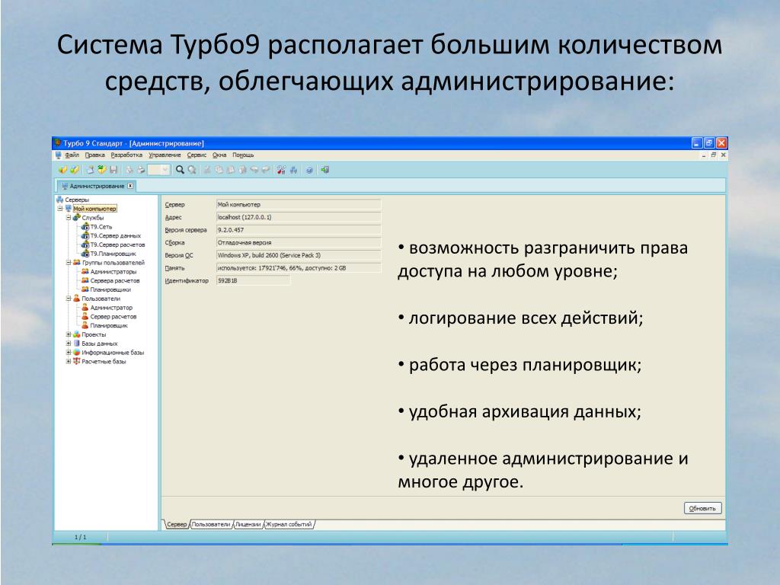Click the Сервер field Мой компьютер
The height and width of the screenshot is (585, 780).
(x=299, y=204)
